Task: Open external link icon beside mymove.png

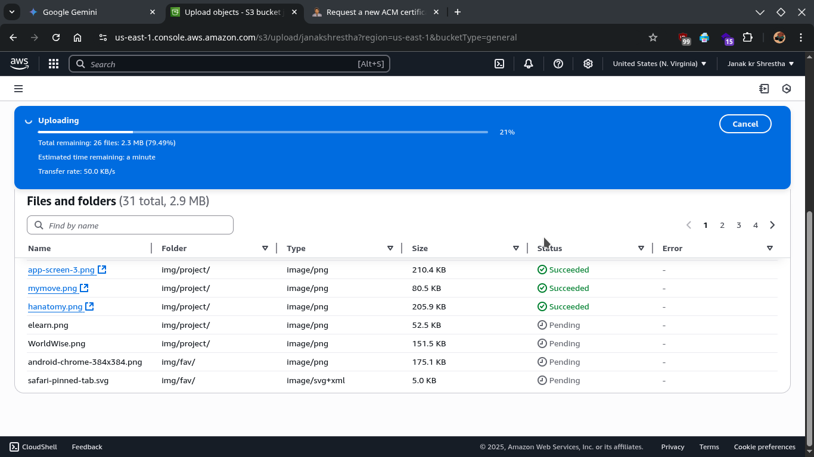Action: (x=84, y=288)
